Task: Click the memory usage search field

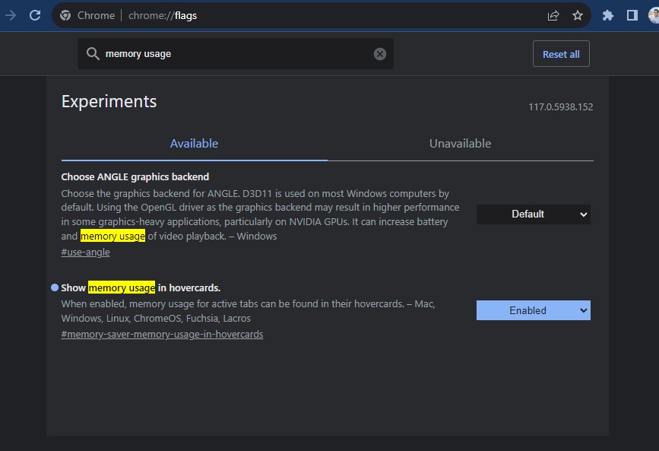Action: click(x=236, y=54)
